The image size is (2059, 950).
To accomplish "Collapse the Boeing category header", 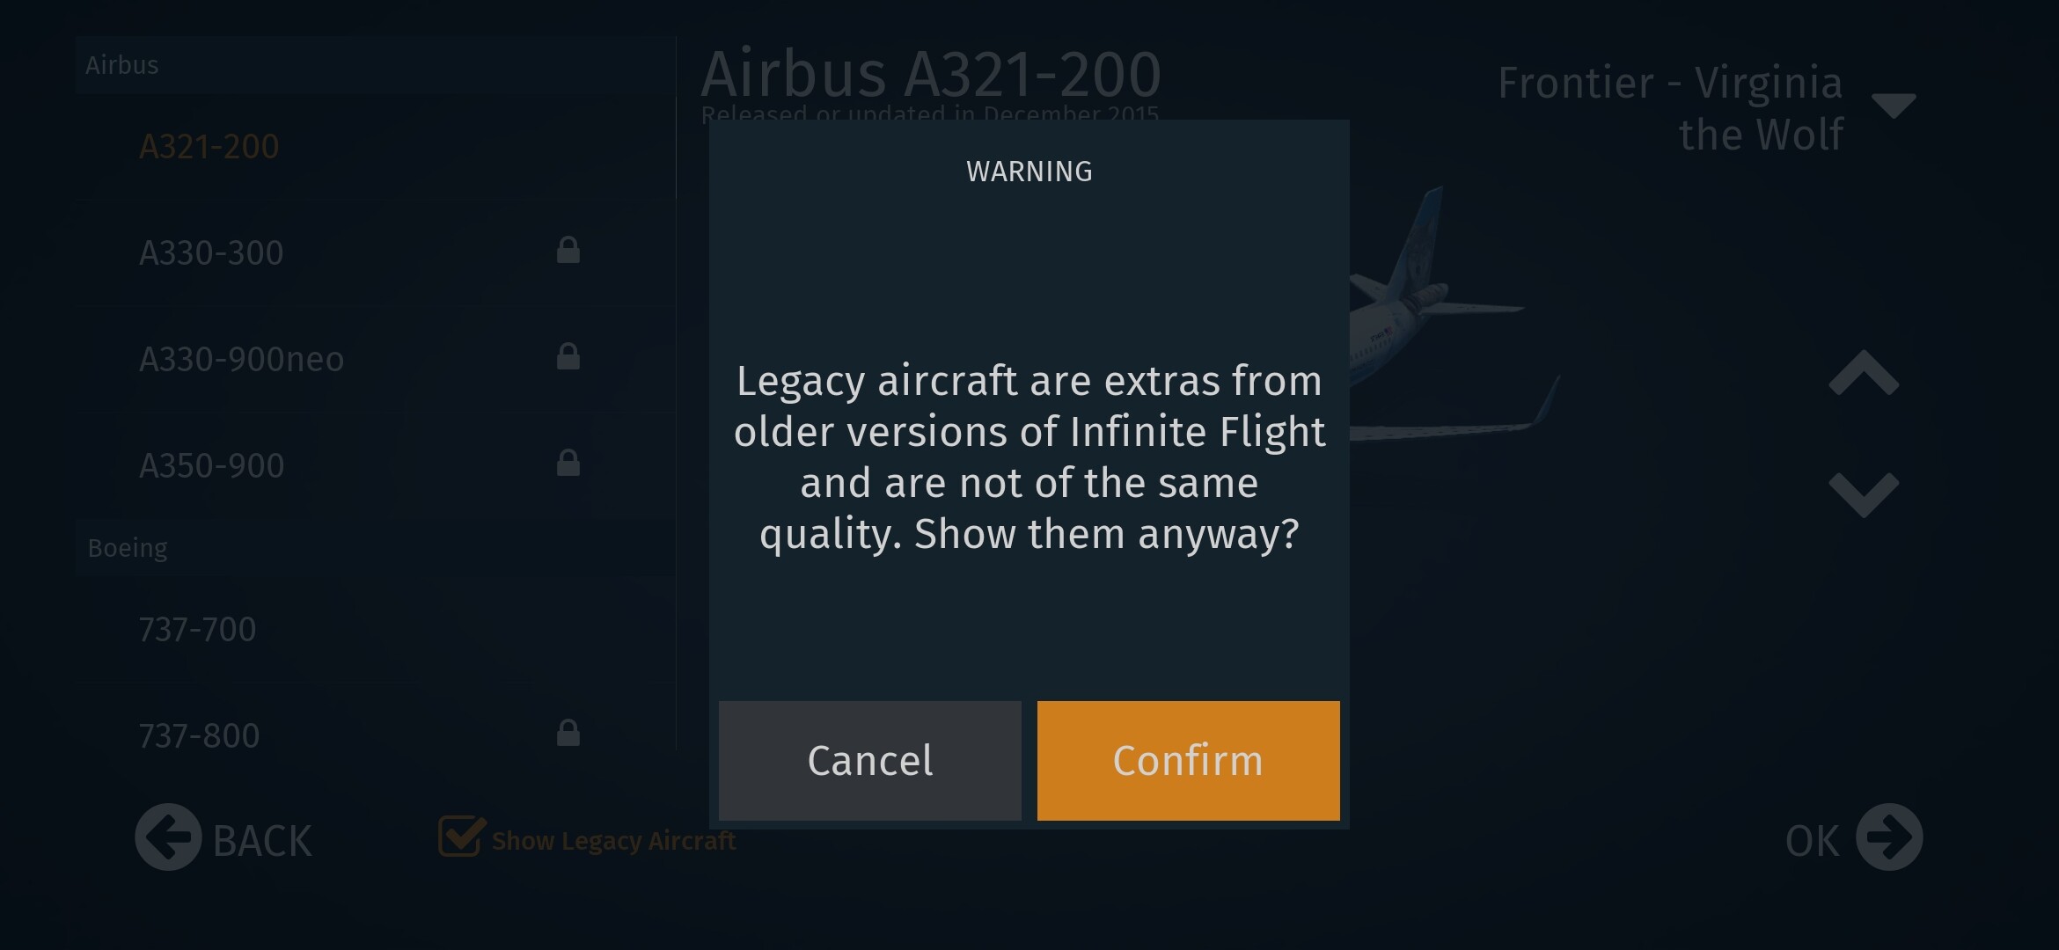I will pos(375,548).
